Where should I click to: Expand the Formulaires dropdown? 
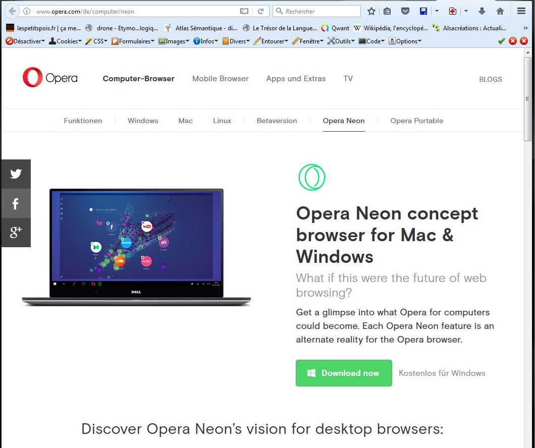[133, 41]
